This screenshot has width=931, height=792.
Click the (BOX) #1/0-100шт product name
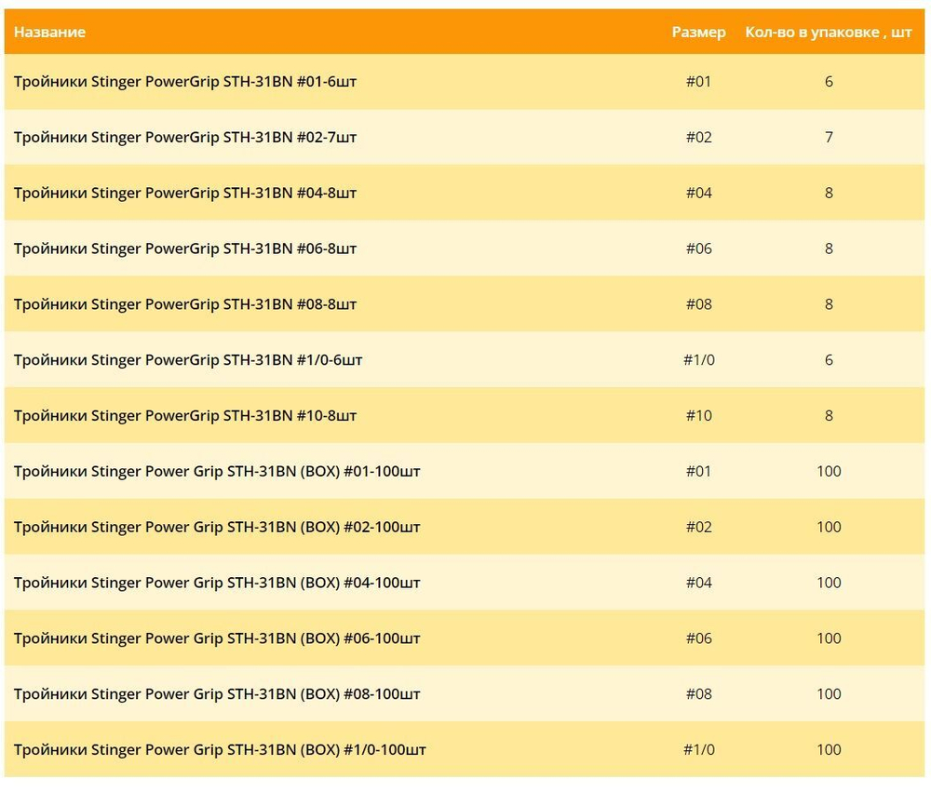[x=220, y=750]
